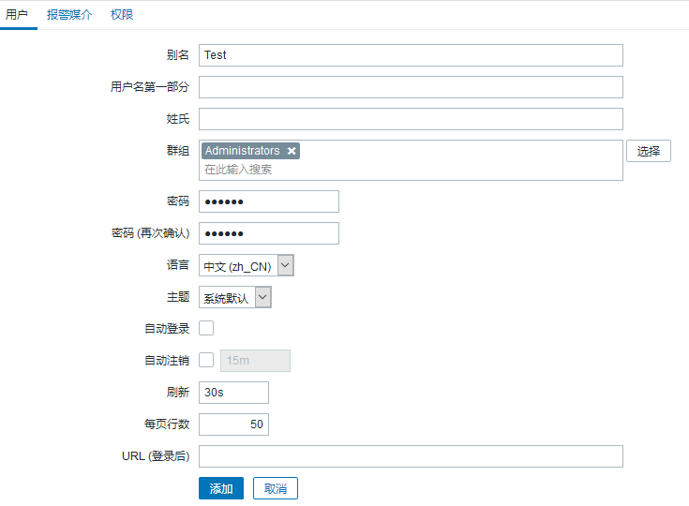The image size is (689, 506).
Task: Open the 语言 dropdown showing 中文 (zh_CN)
Action: [246, 265]
